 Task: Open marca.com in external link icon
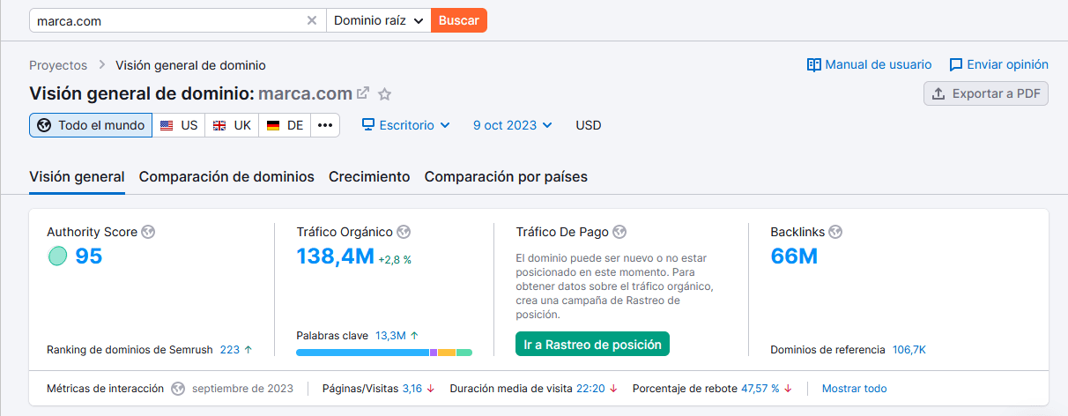362,93
